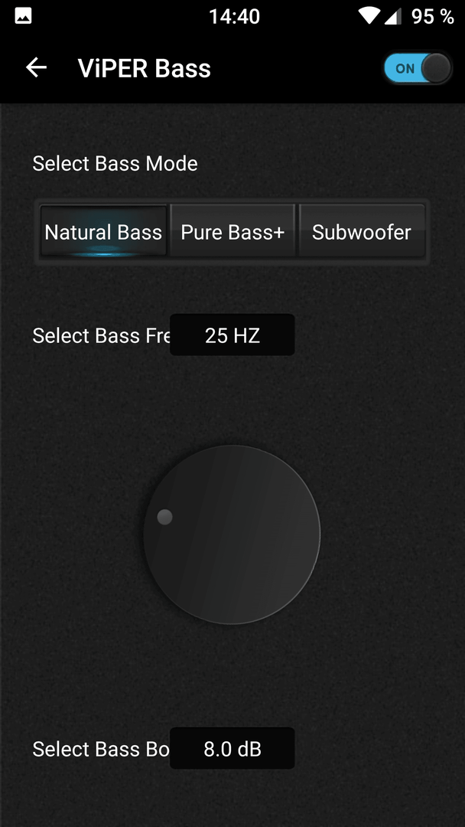Tap the Wi-Fi status icon
This screenshot has width=465, height=827.
[x=369, y=16]
